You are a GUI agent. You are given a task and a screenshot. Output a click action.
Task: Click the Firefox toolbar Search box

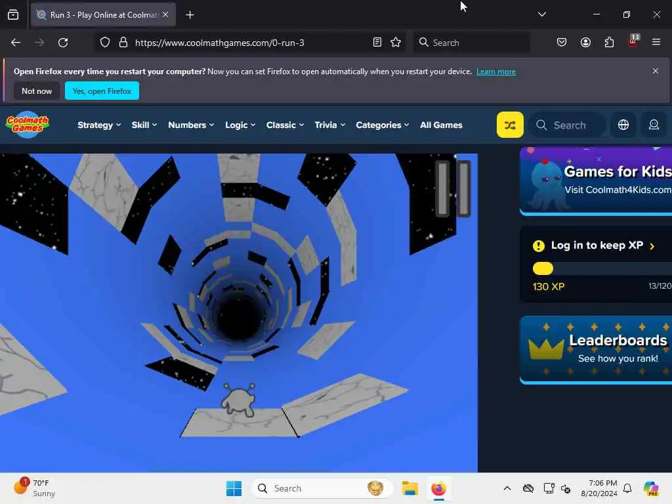point(471,43)
